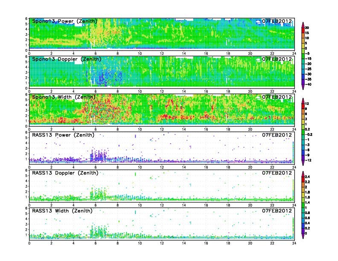The image size is (338, 261).
Task: Click the 'RASS13 Power (Zenith)' panel title
Action: pos(63,135)
